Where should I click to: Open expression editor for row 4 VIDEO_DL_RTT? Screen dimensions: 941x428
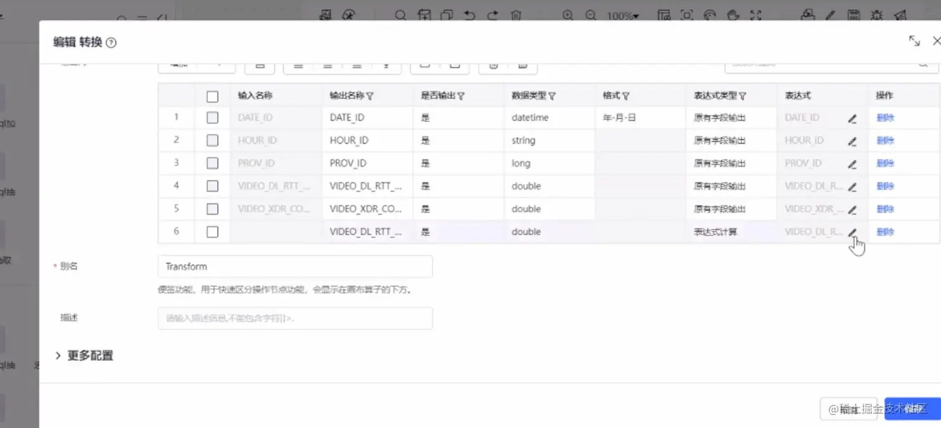[x=852, y=187]
